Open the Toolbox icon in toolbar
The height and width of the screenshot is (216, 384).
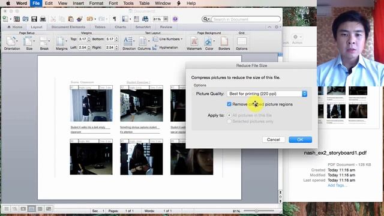[136, 19]
